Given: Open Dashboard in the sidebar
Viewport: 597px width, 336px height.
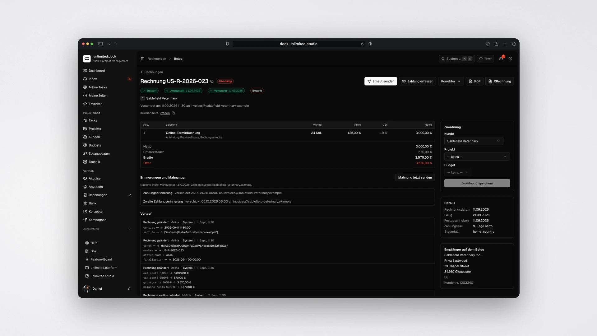Looking at the screenshot, I should pos(107,71).
